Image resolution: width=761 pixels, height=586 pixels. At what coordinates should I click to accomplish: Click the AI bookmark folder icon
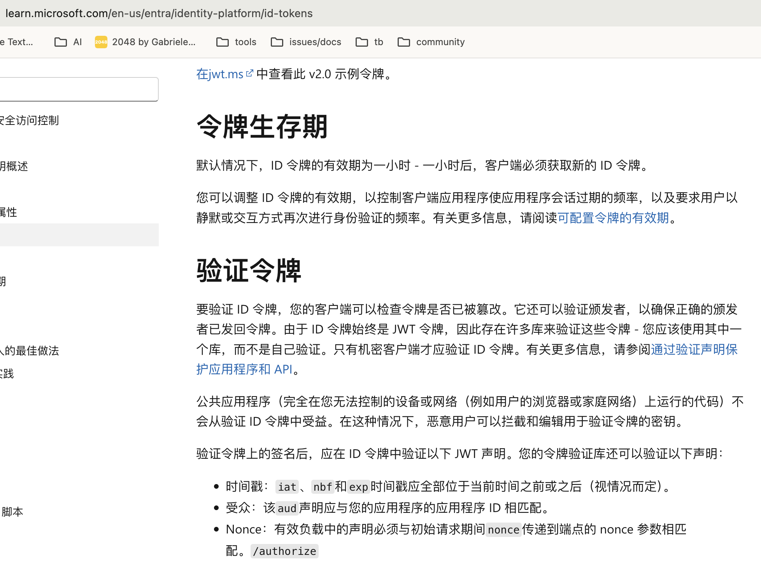coord(61,42)
